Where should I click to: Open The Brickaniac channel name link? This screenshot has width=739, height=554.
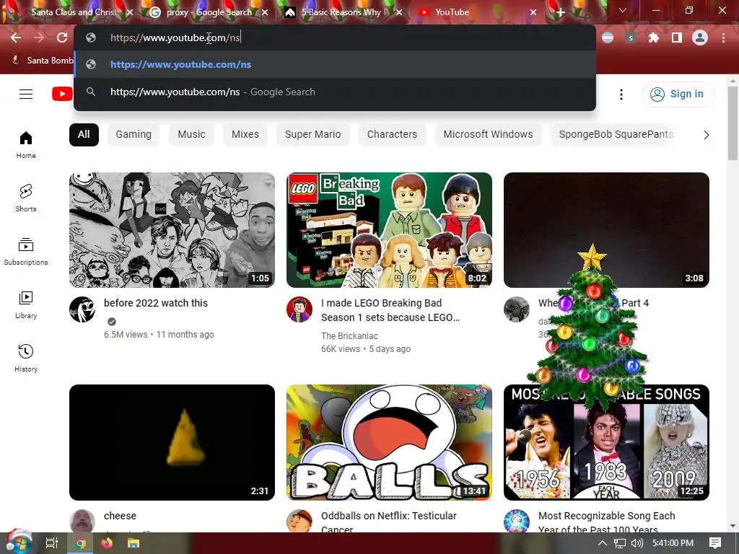[349, 336]
